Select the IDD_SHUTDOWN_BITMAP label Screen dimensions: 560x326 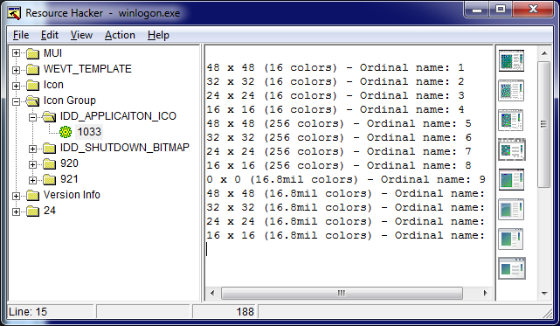125,148
